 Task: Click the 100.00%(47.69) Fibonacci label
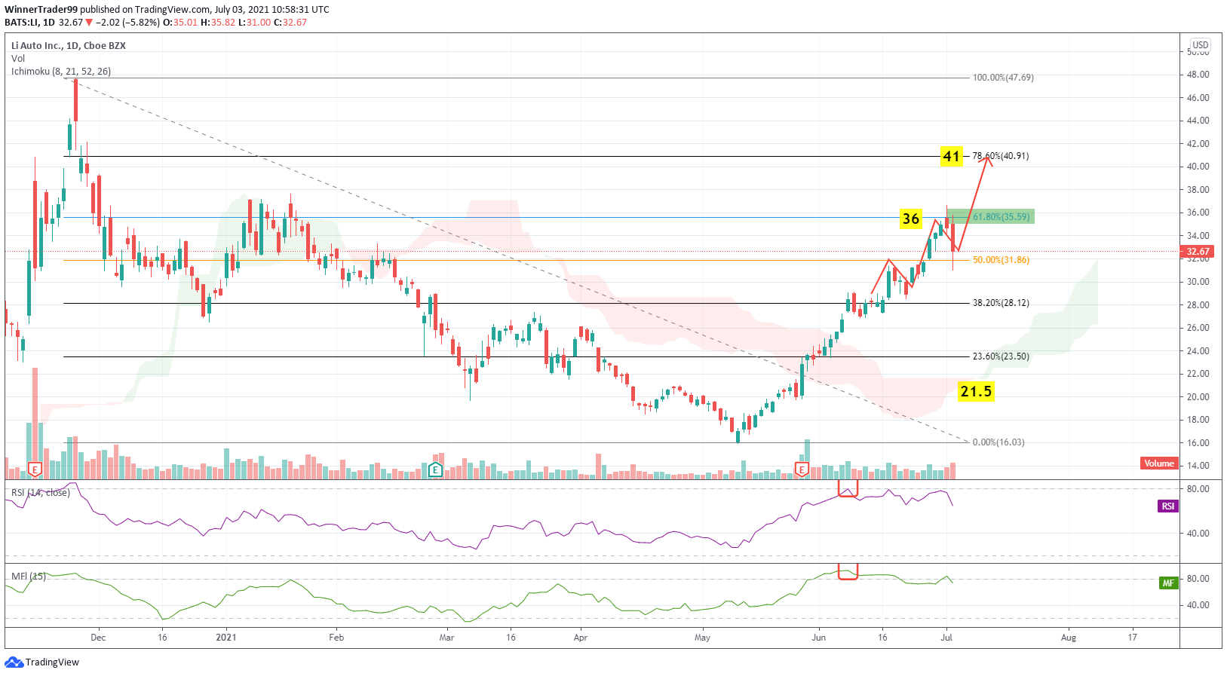[1003, 78]
